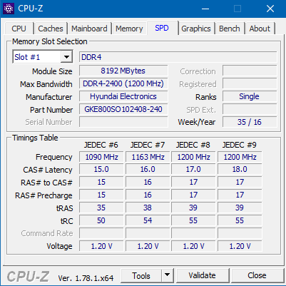
Task: Click the Close button at bottom
Action: coord(257,276)
